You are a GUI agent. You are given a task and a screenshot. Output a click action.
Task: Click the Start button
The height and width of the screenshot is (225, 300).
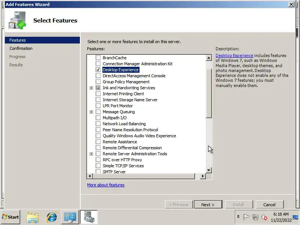[10, 217]
